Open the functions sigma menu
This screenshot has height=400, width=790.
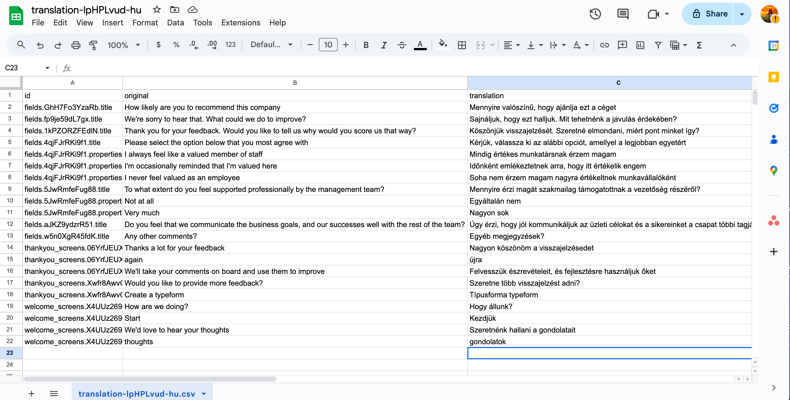coord(699,45)
